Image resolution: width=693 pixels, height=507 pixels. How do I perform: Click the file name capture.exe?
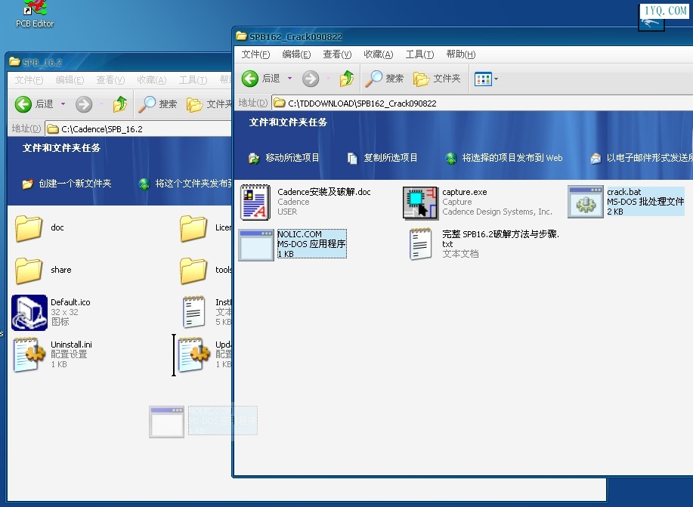465,192
